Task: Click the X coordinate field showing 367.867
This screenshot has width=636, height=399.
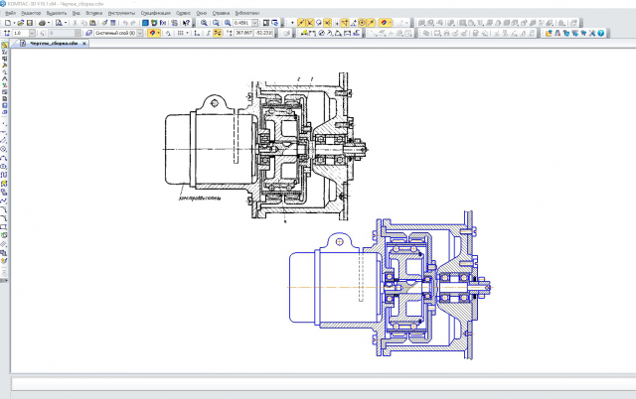Action: pos(243,33)
